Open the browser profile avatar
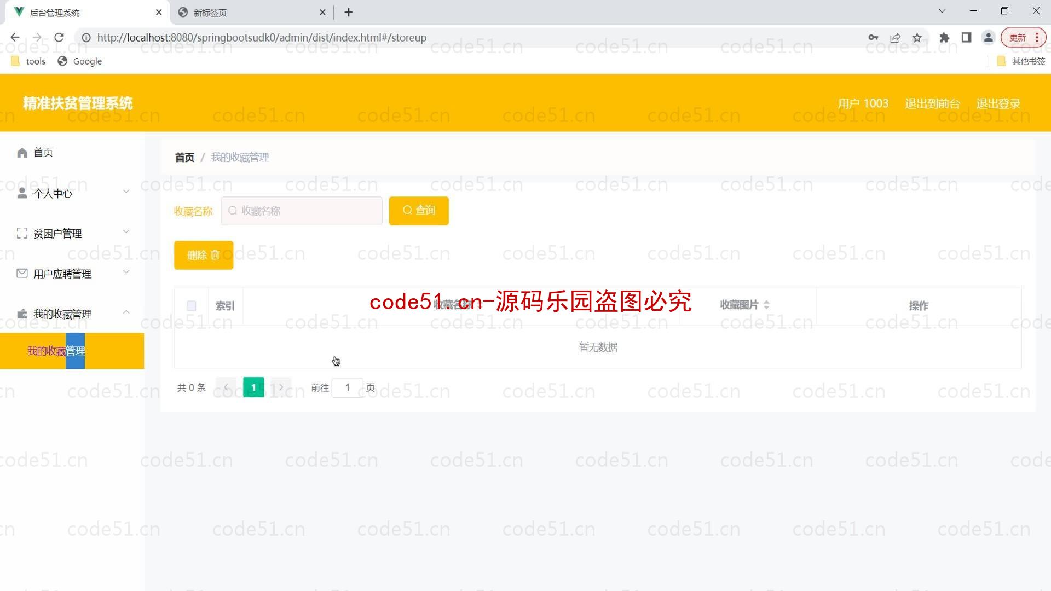 click(x=988, y=38)
